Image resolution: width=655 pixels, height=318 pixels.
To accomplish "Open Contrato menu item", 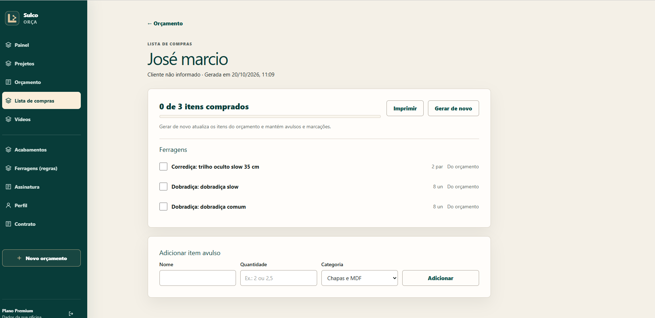I will pos(41,224).
